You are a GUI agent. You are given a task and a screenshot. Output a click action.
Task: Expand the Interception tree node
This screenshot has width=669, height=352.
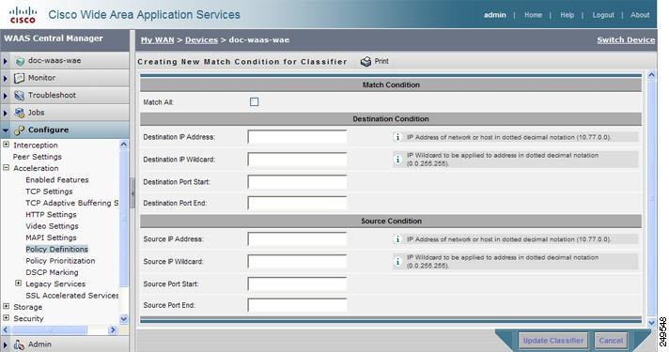click(x=6, y=145)
